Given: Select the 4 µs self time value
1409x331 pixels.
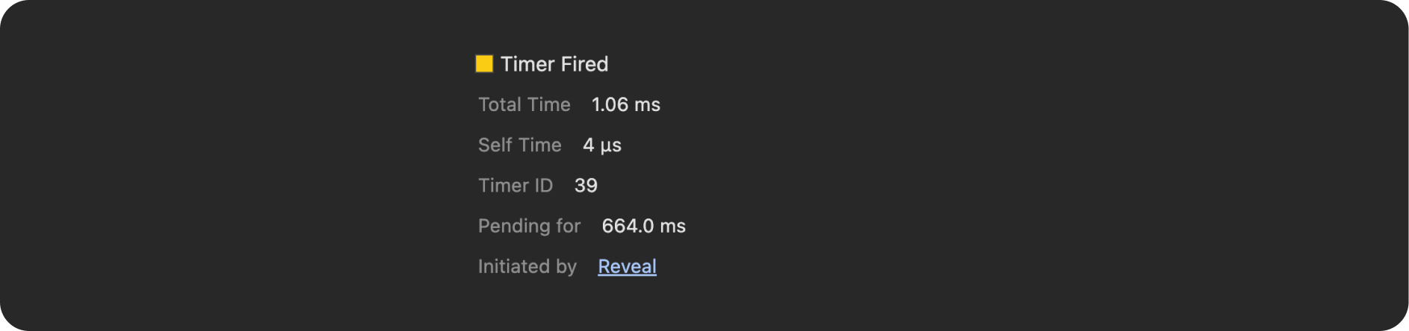Looking at the screenshot, I should 601,145.
